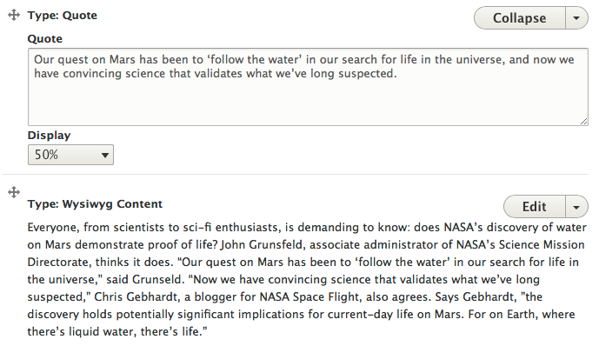Click the Edit button for Wysiwyg Content
Viewport: 599px width, 346px height.
(x=535, y=207)
